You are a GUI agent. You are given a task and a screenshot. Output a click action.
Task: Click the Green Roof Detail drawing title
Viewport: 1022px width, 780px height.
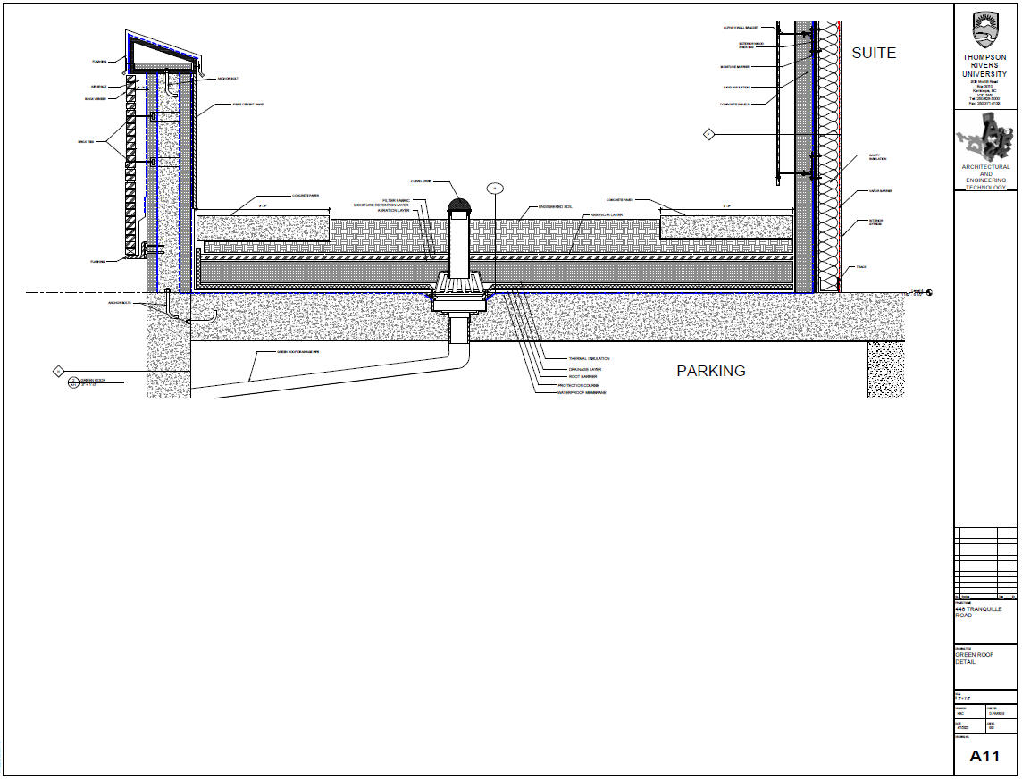(x=972, y=658)
